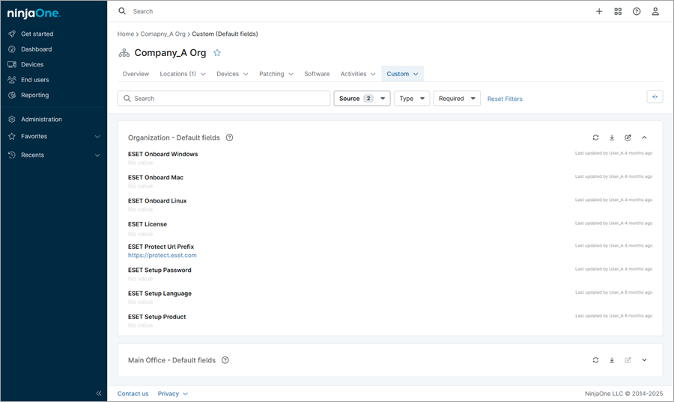Screen dimensions: 674x402
Task: Toggle the column width icon beside filters
Action: coord(655,97)
